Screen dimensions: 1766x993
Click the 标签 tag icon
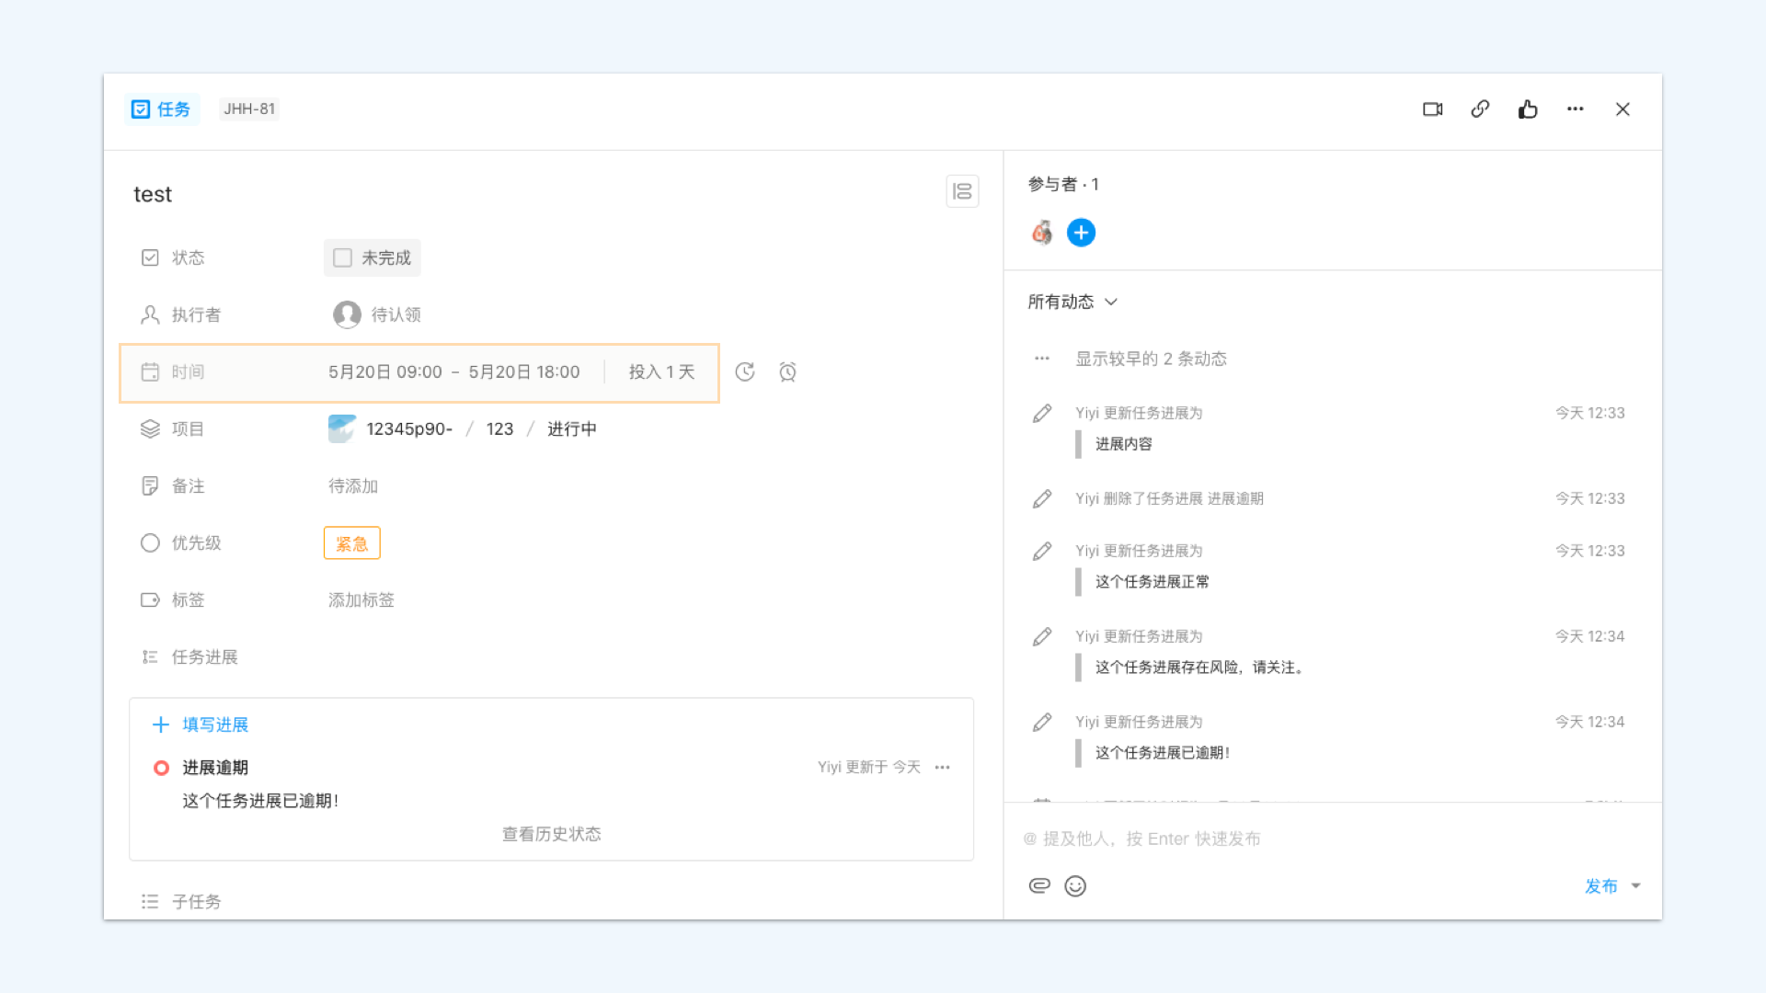(150, 600)
